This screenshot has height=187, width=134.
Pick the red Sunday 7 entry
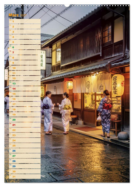pos(25,52)
